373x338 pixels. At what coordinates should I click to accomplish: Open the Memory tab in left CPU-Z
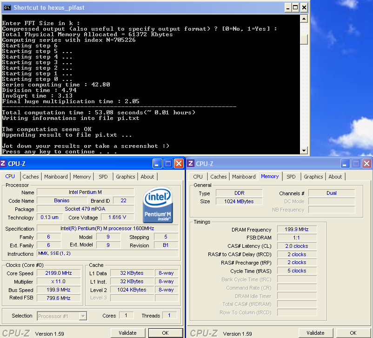click(82, 177)
